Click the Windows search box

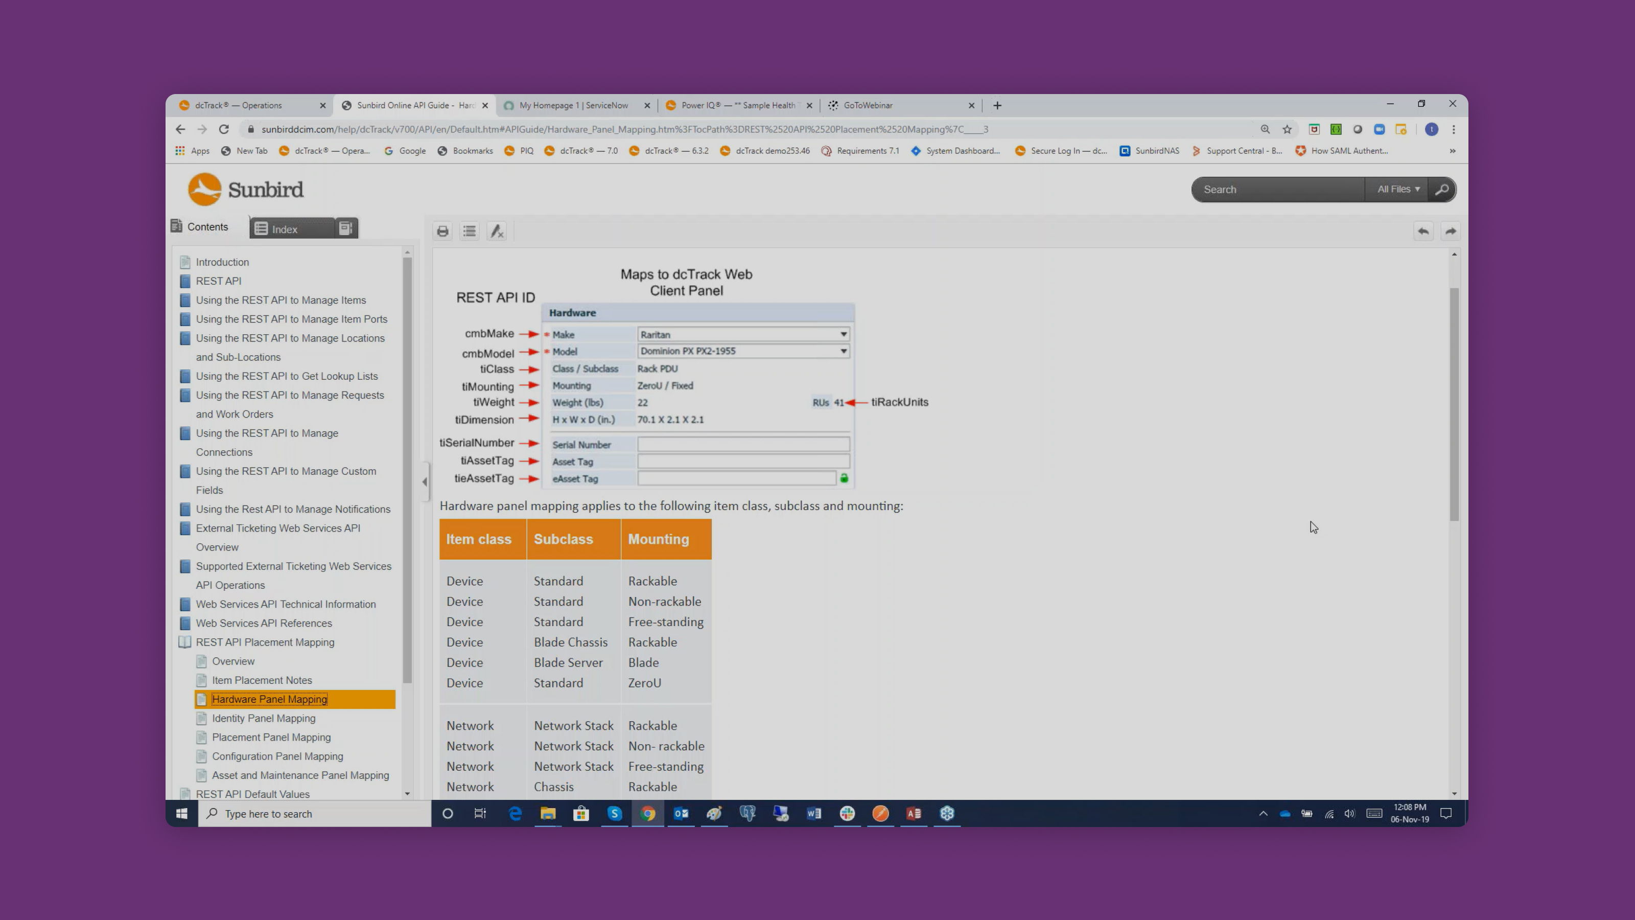(x=315, y=813)
